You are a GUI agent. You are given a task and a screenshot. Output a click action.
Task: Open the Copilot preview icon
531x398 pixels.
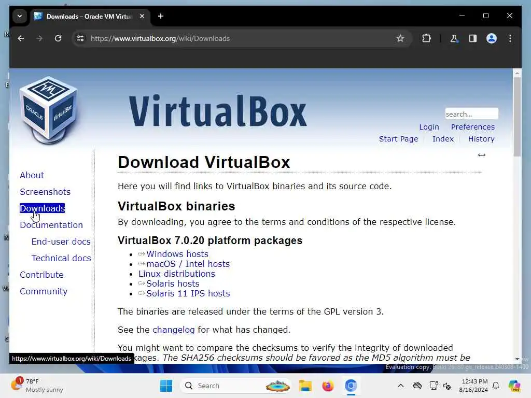click(x=514, y=386)
